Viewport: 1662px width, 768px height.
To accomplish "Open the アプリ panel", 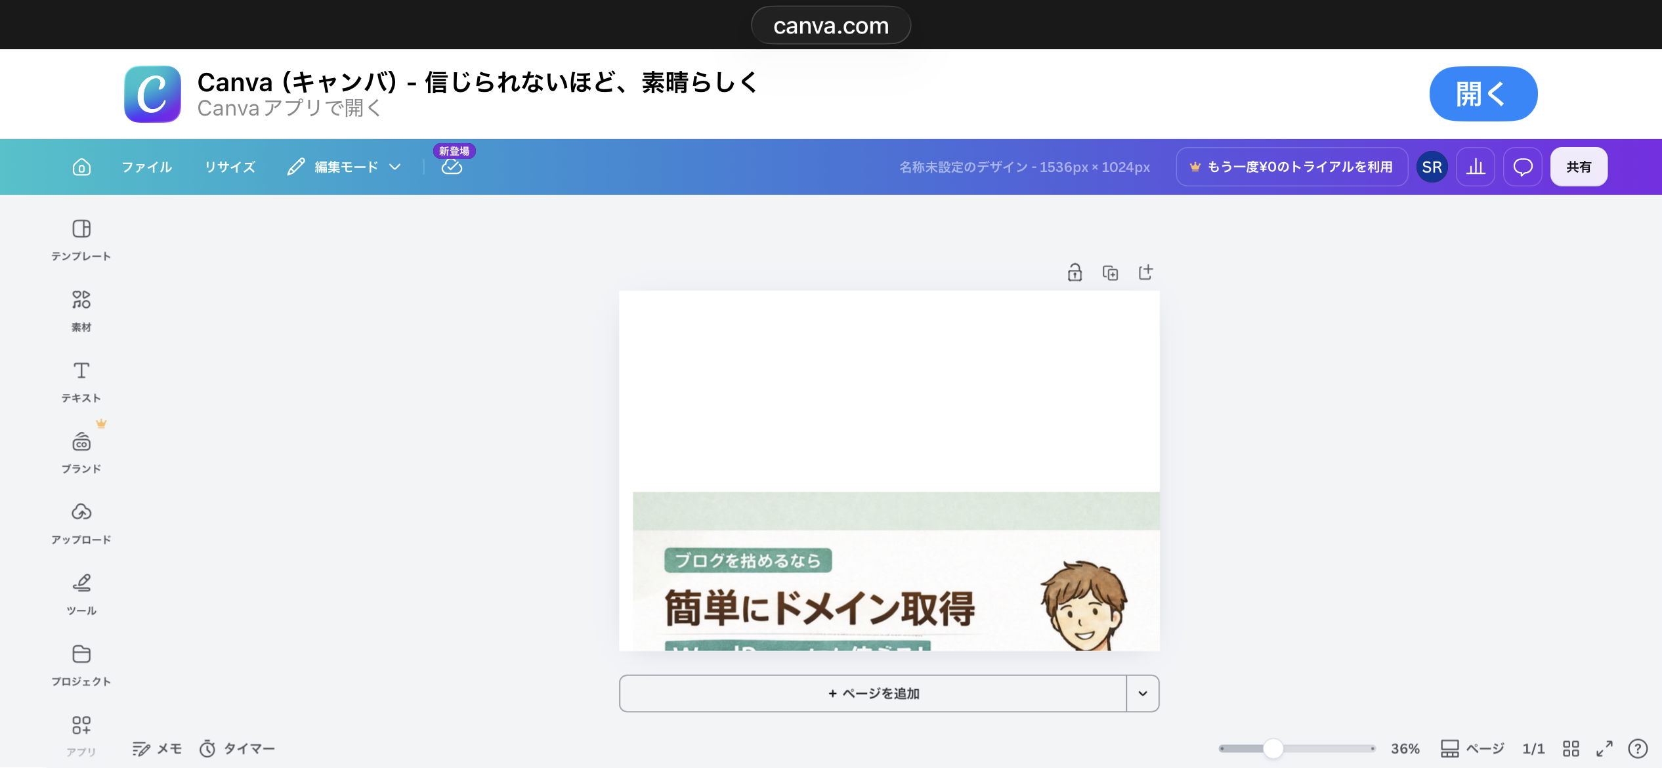I will [x=81, y=736].
